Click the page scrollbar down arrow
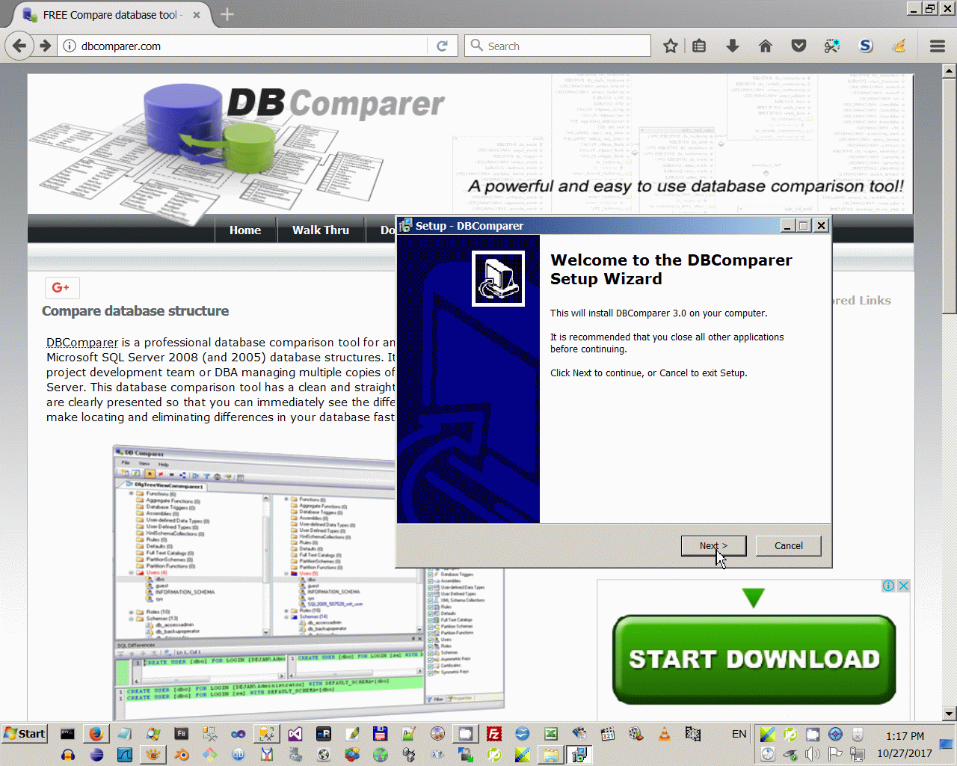Screen dimensions: 957x766 pyautogui.click(x=949, y=714)
